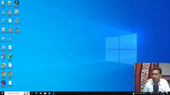Click the microphone tray icon
This screenshot has width=170, height=95.
(x=151, y=93)
